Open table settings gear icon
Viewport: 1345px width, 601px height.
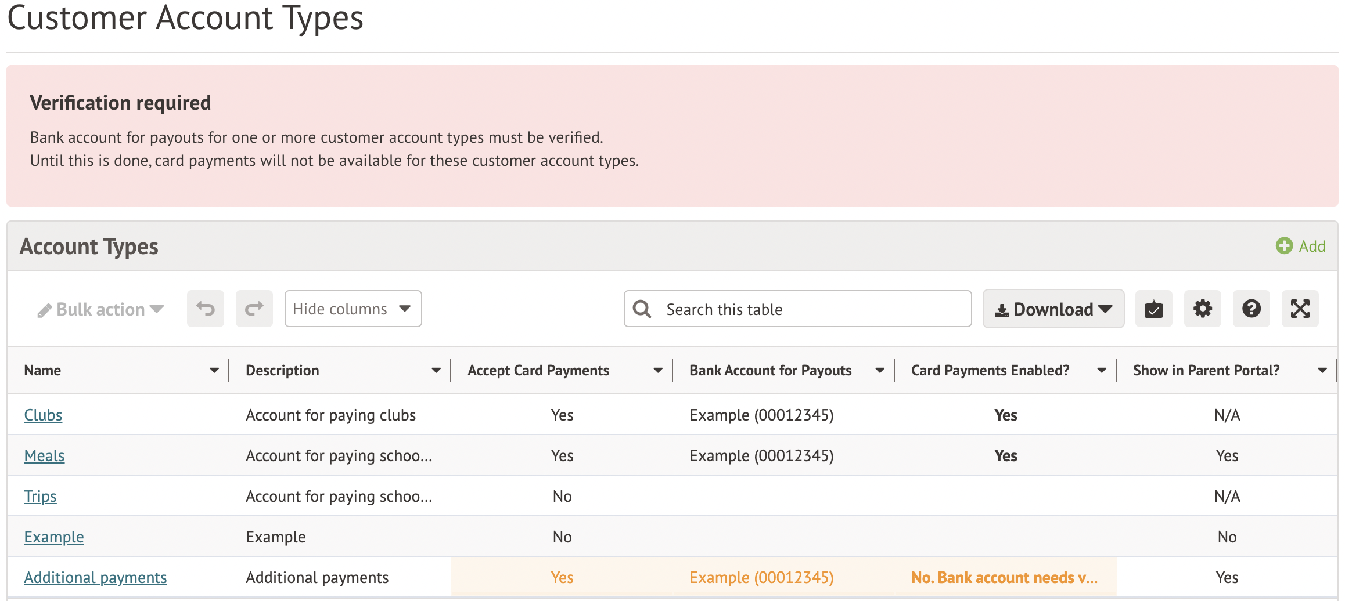[1202, 309]
